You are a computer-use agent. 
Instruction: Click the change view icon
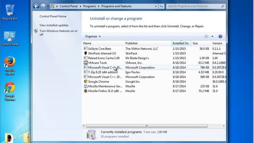tap(206, 36)
